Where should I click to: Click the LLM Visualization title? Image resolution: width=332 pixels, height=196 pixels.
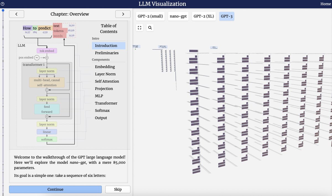coord(162,4)
